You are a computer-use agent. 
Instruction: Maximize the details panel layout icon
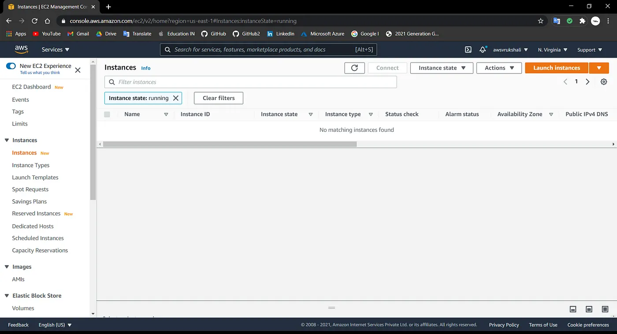point(605,309)
